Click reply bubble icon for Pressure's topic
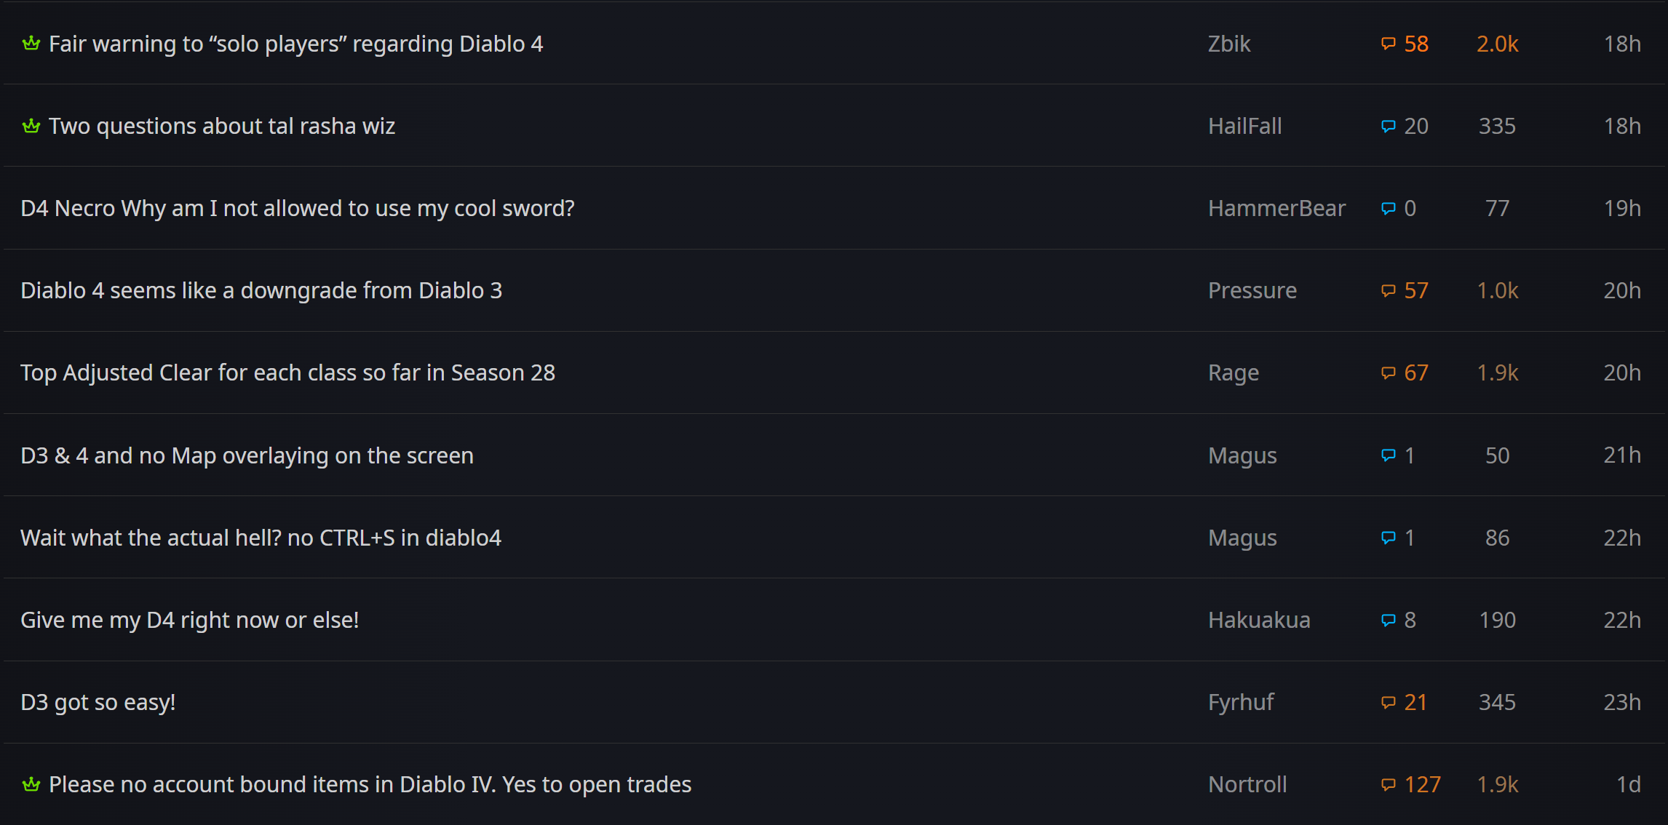Screen dimensions: 1668x825 1389,291
